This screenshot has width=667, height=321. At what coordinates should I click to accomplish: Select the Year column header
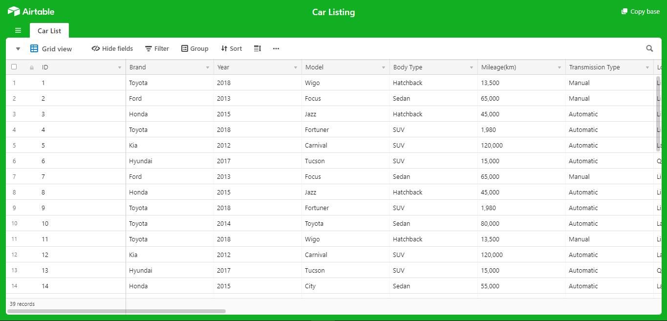(x=258, y=67)
